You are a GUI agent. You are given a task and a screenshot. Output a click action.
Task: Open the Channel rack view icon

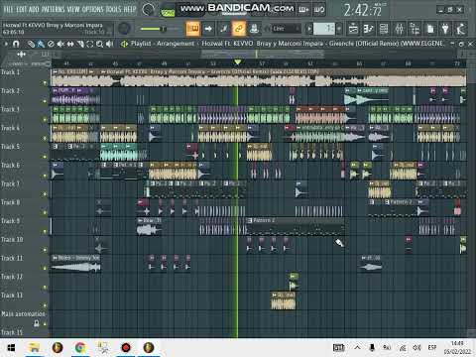pos(384,29)
